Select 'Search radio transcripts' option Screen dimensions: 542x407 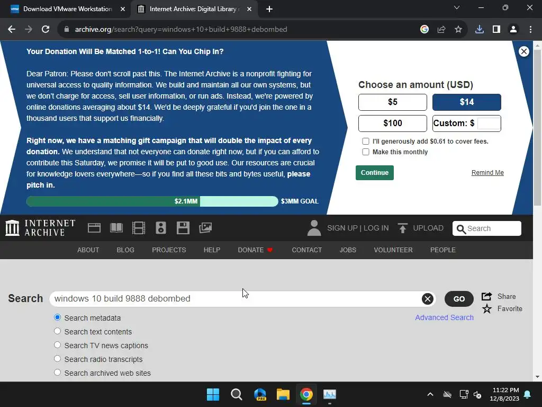point(57,359)
